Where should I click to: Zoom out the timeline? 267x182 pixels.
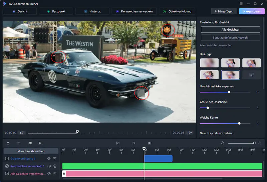[222, 143]
